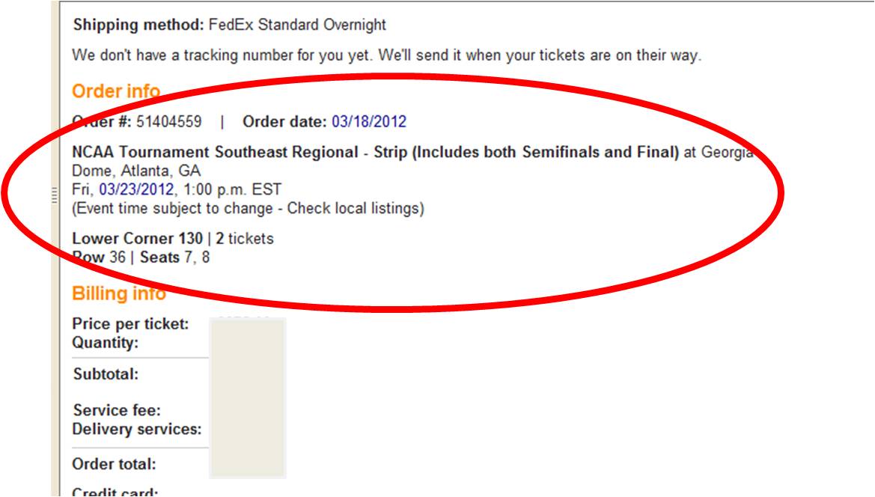Click the event time subject to change note
This screenshot has height=497, width=875.
point(248,208)
